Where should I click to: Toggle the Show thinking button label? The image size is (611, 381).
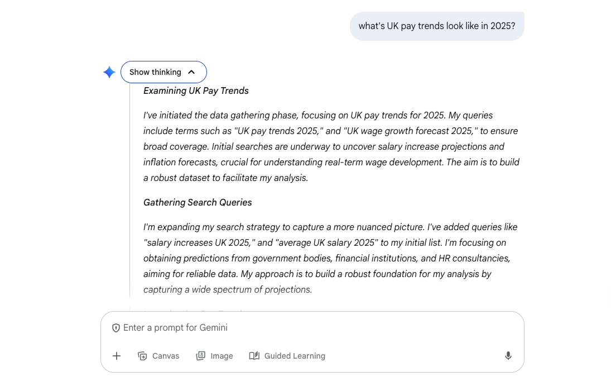pos(155,72)
